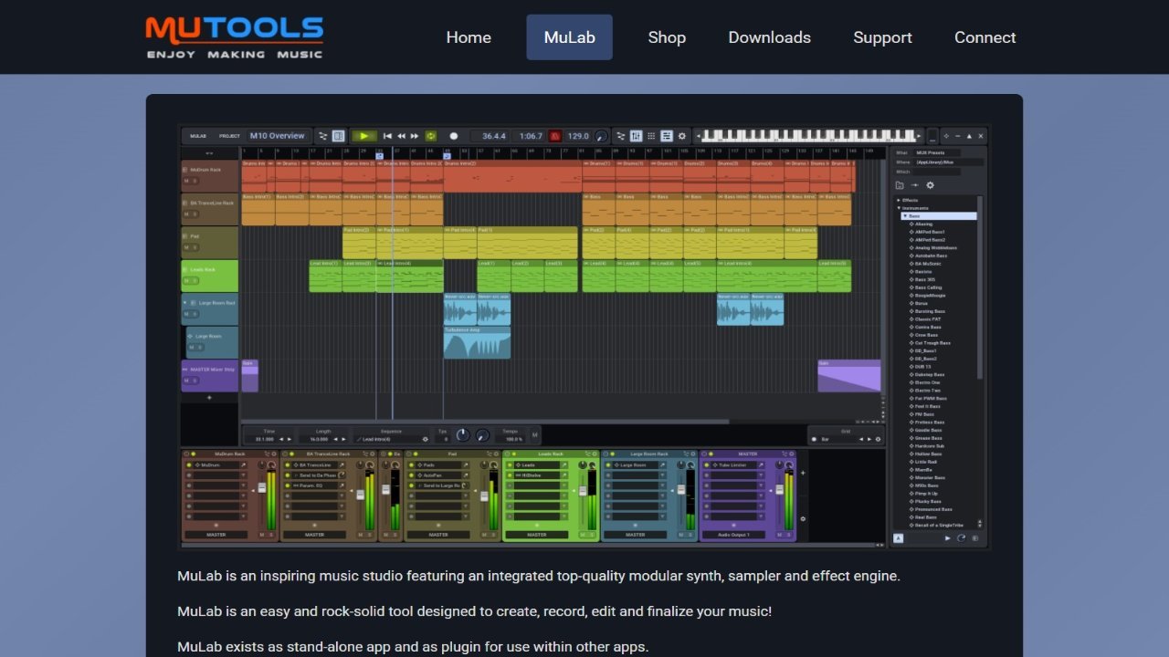Click the MULAB button in the top bar
Image resolution: width=1169 pixels, height=657 pixels.
click(x=198, y=136)
